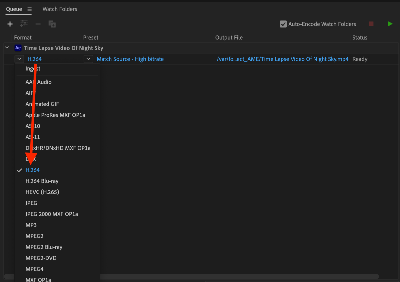Select the Queue tab

click(x=14, y=9)
